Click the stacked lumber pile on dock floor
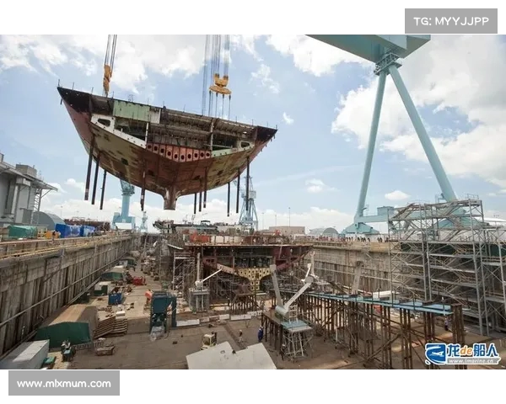Image resolution: width=506 pixels, height=404 pixels. coord(110,325)
